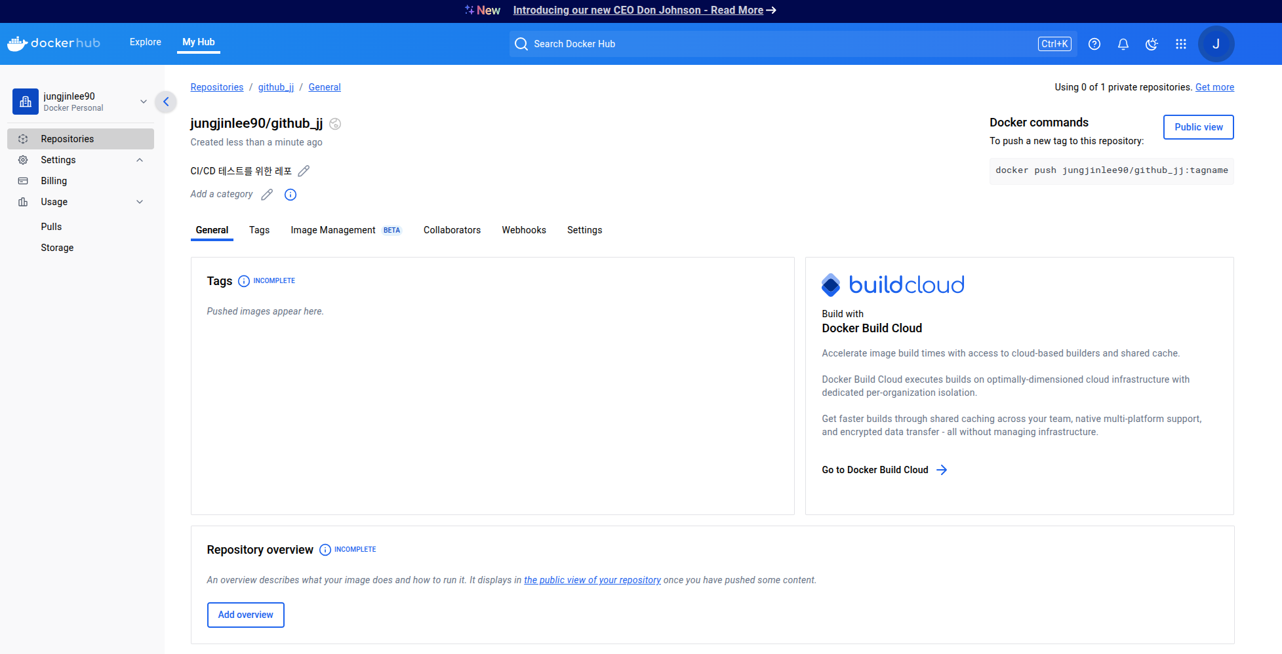Click the Usage chart icon in sidebar
The height and width of the screenshot is (654, 1282).
point(23,202)
